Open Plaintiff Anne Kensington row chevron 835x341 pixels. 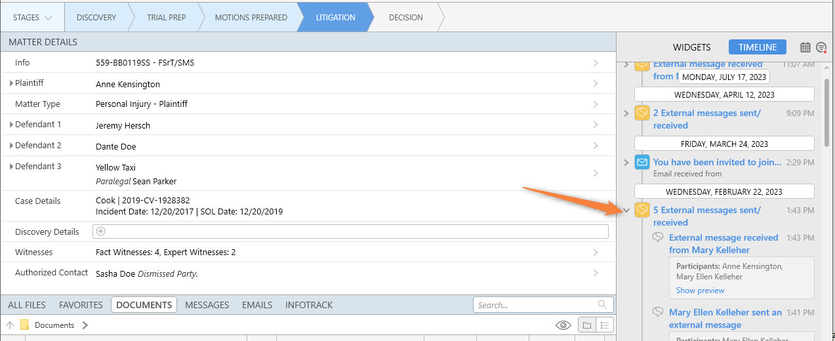[x=596, y=83]
